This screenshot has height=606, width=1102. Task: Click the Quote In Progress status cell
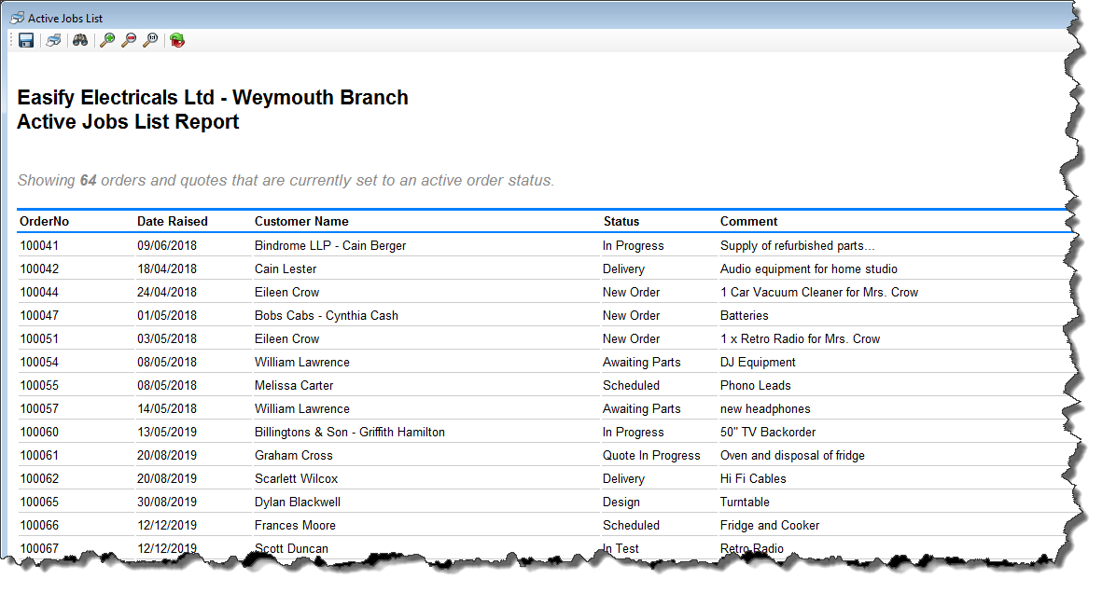point(651,456)
